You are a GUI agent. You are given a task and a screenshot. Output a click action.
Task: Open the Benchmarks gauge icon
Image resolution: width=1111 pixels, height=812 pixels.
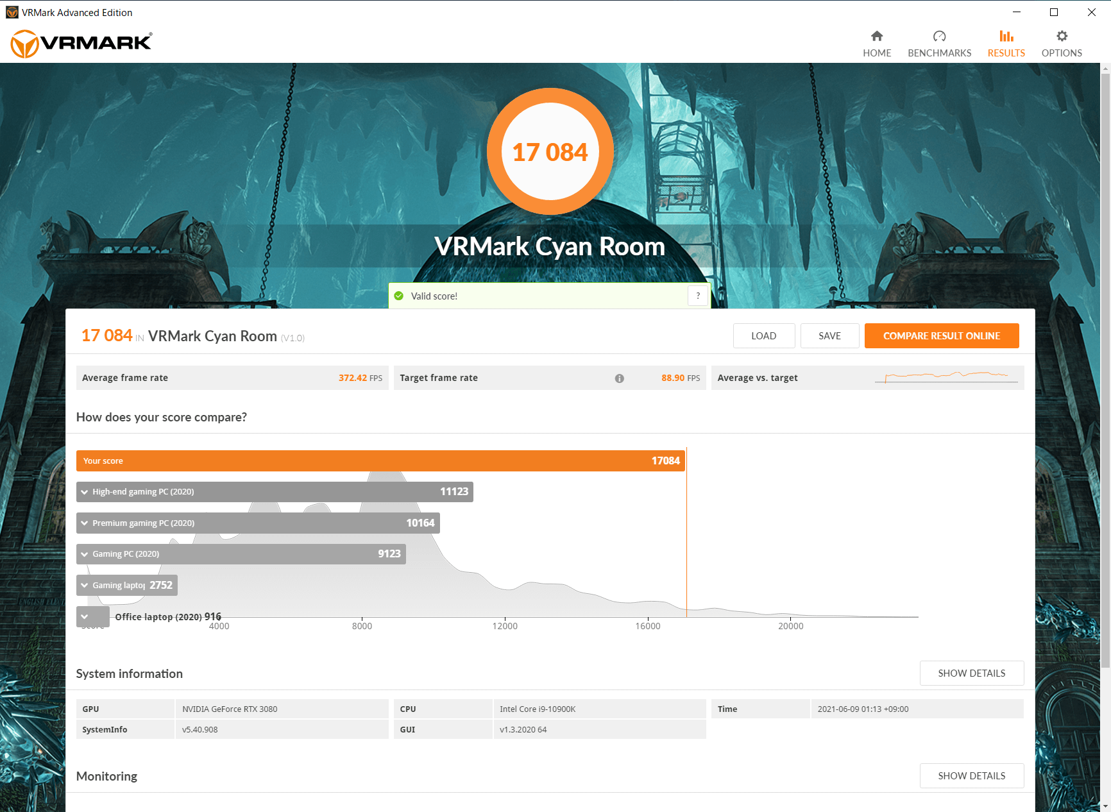point(939,36)
